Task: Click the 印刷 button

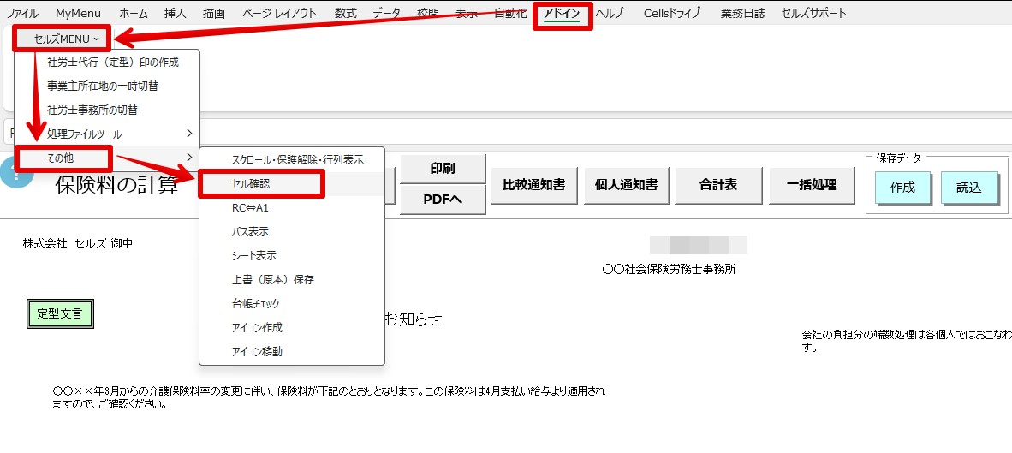Action: point(443,169)
